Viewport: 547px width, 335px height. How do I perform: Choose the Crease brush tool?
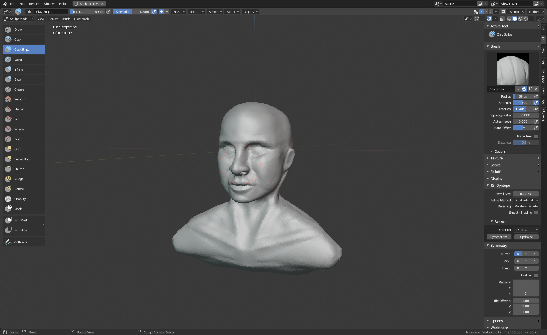click(x=19, y=89)
